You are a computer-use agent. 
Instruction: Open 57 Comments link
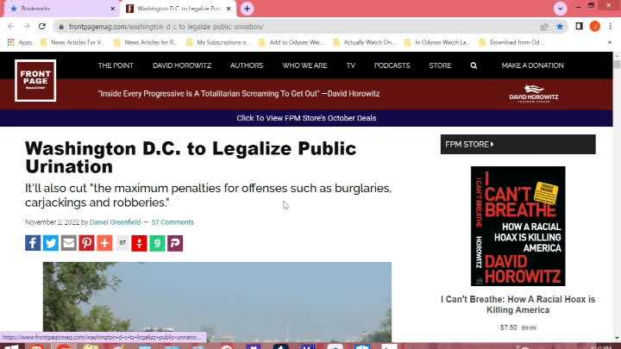[x=172, y=222]
